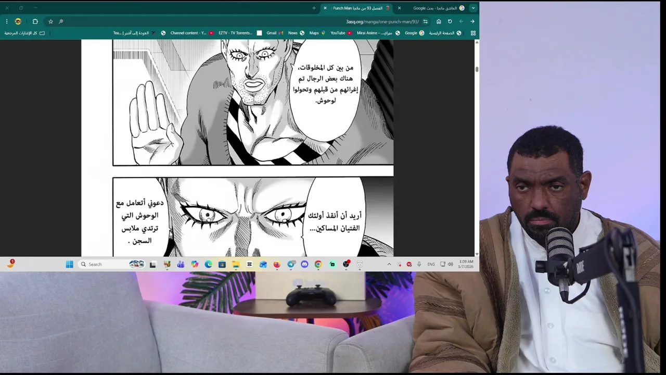Screen dimensions: 666x375
Task: Click the Windows Start button
Action: pos(69,264)
